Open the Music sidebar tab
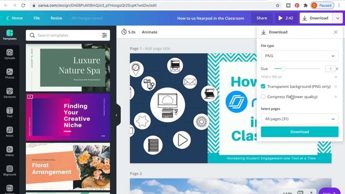This screenshot has height=194, width=345. pos(10,131)
